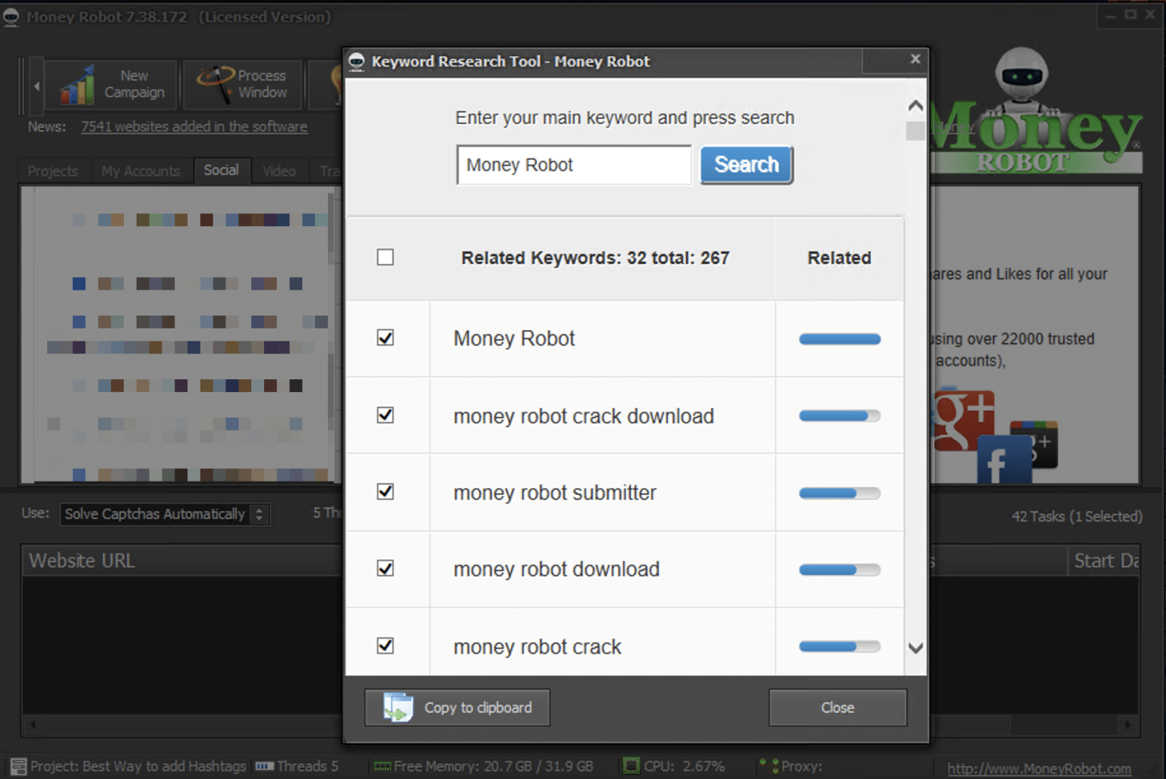The width and height of the screenshot is (1166, 779).
Task: Click the scrollbar down arrow in the dialog
Action: tap(915, 649)
